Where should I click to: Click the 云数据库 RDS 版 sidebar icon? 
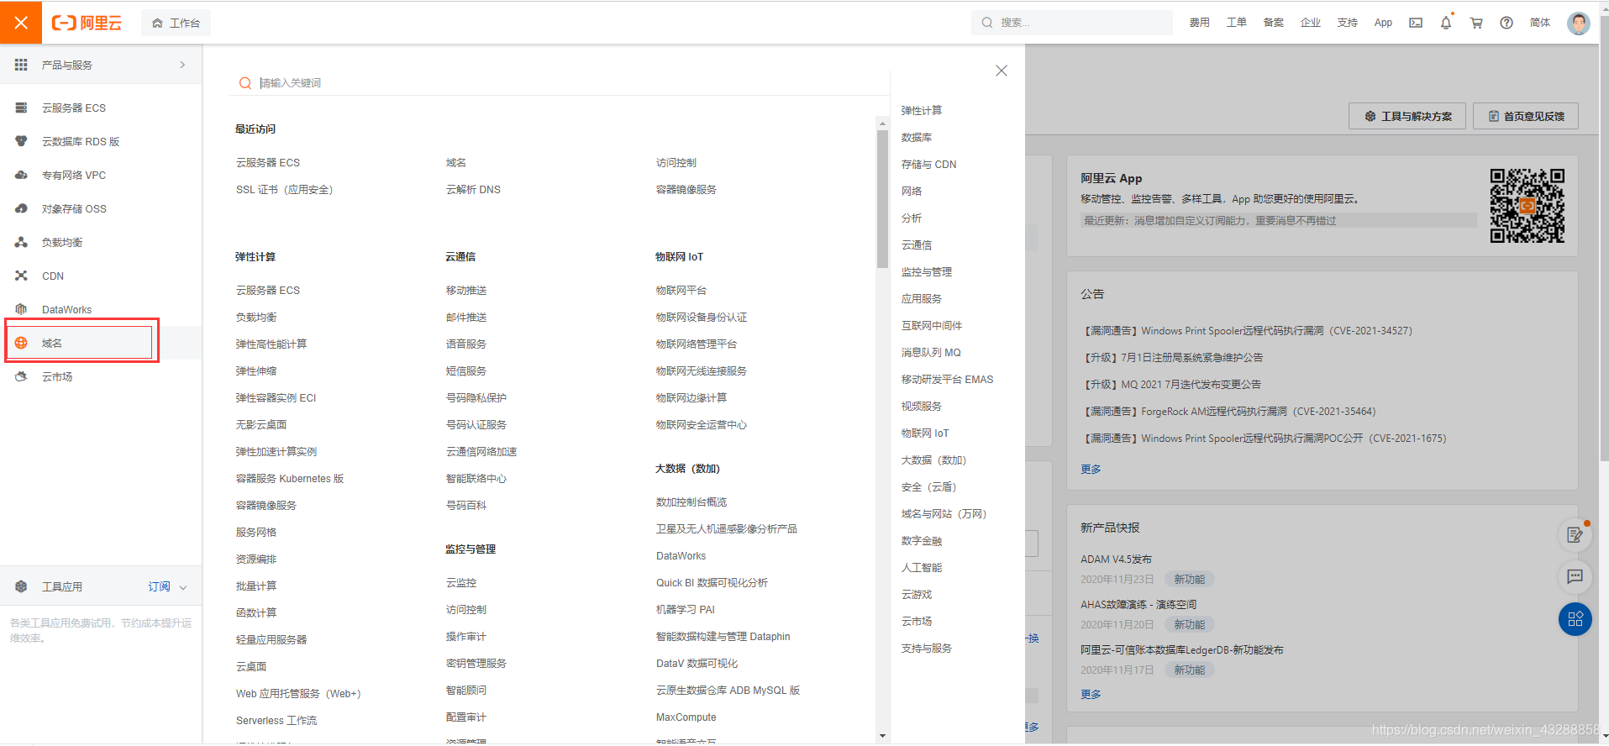(21, 141)
